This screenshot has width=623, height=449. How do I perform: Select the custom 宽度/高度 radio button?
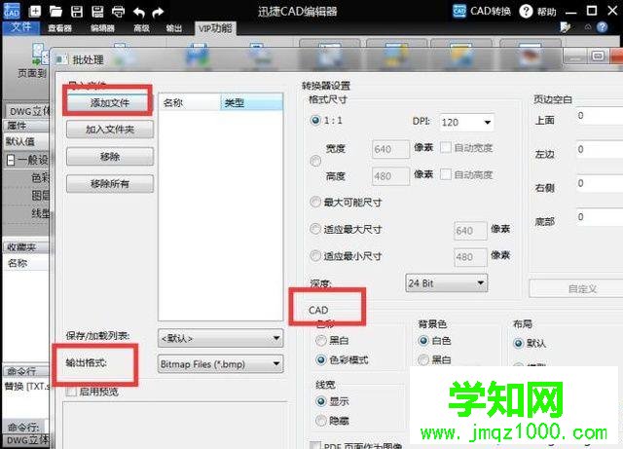coord(315,161)
